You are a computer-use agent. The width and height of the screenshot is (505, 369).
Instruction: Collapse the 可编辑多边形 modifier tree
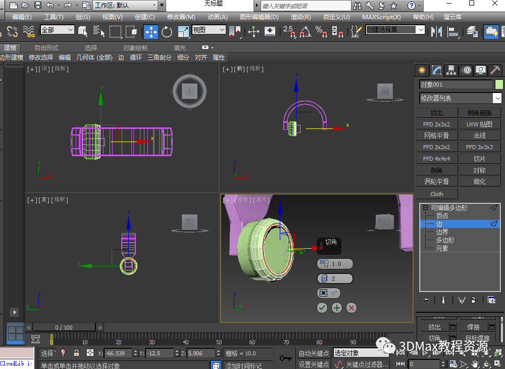click(425, 208)
